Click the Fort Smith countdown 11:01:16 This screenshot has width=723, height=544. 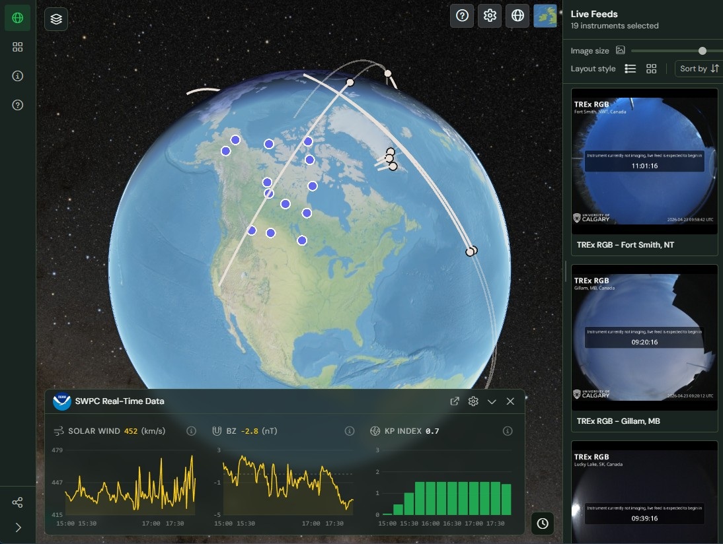[644, 166]
